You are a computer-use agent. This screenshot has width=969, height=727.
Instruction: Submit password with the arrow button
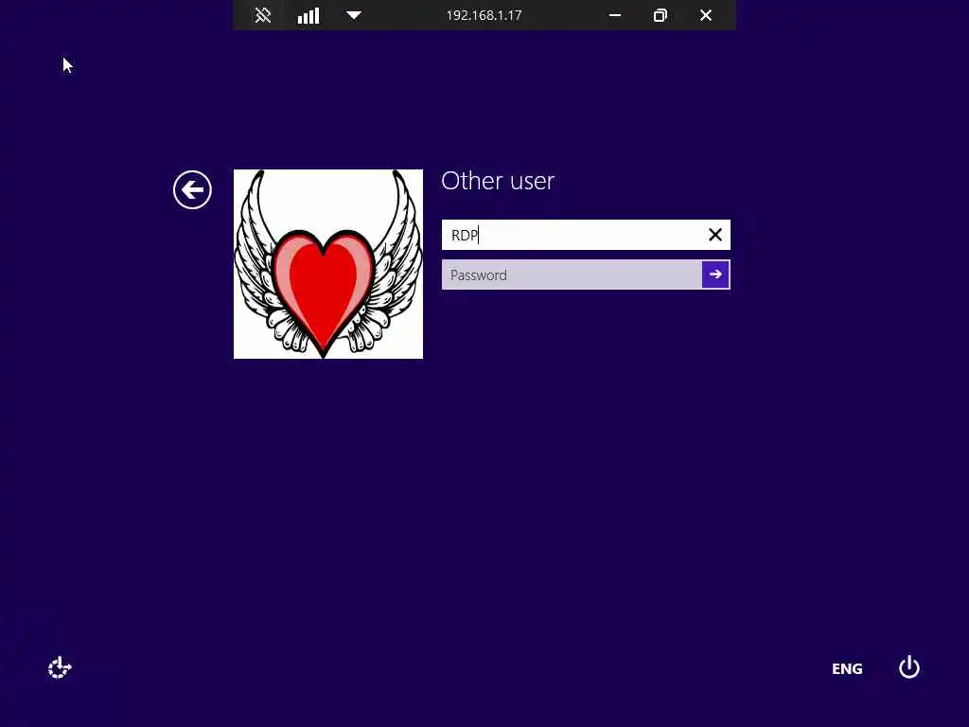(715, 275)
